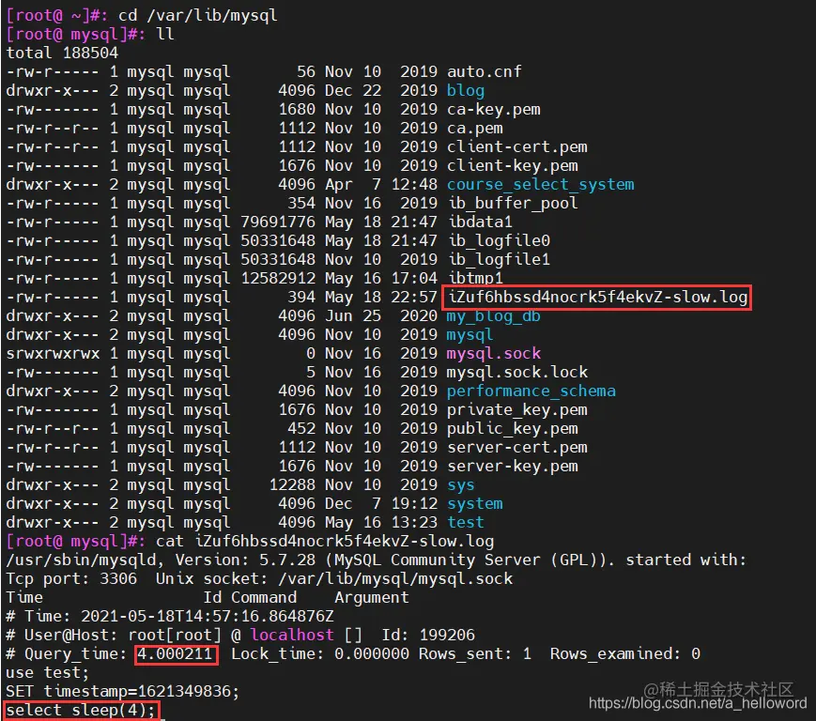Click client-key.pem file name
Screen dimensions: 816x721
512,165
